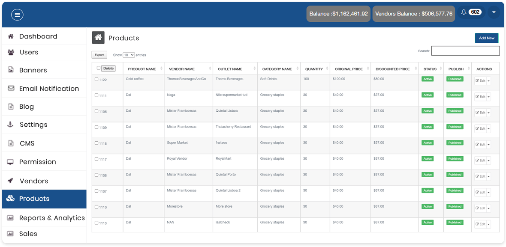Open notifications bell icon
Image resolution: width=506 pixels, height=247 pixels.
(x=464, y=12)
